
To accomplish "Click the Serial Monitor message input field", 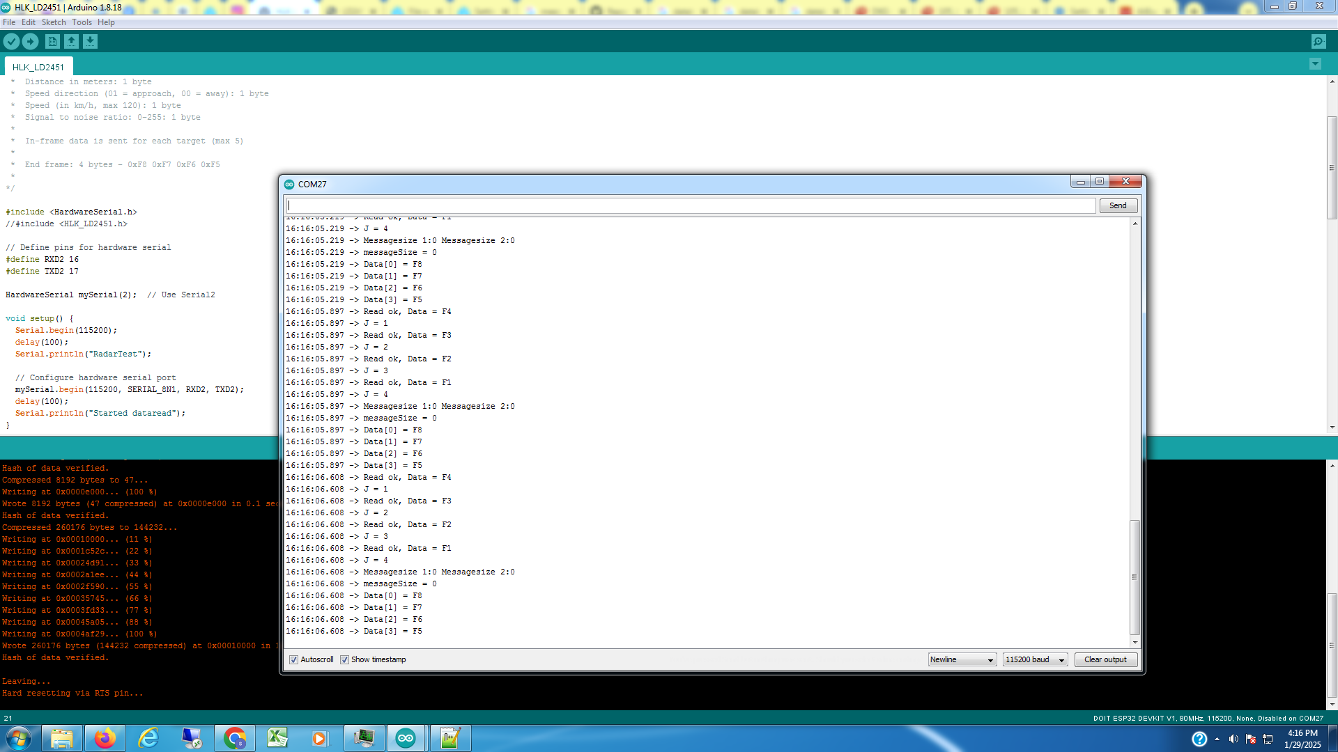I will click(690, 205).
